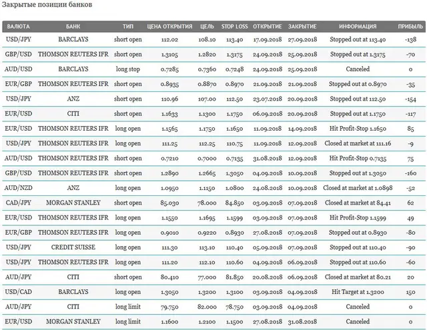Click the AUD/NZD currency cell

[18, 188]
